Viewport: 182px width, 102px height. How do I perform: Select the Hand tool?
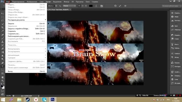click(3, 77)
